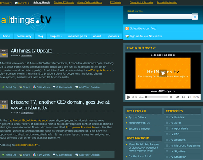Open the community nav tab
This screenshot has width=203, height=160.
(24, 36)
